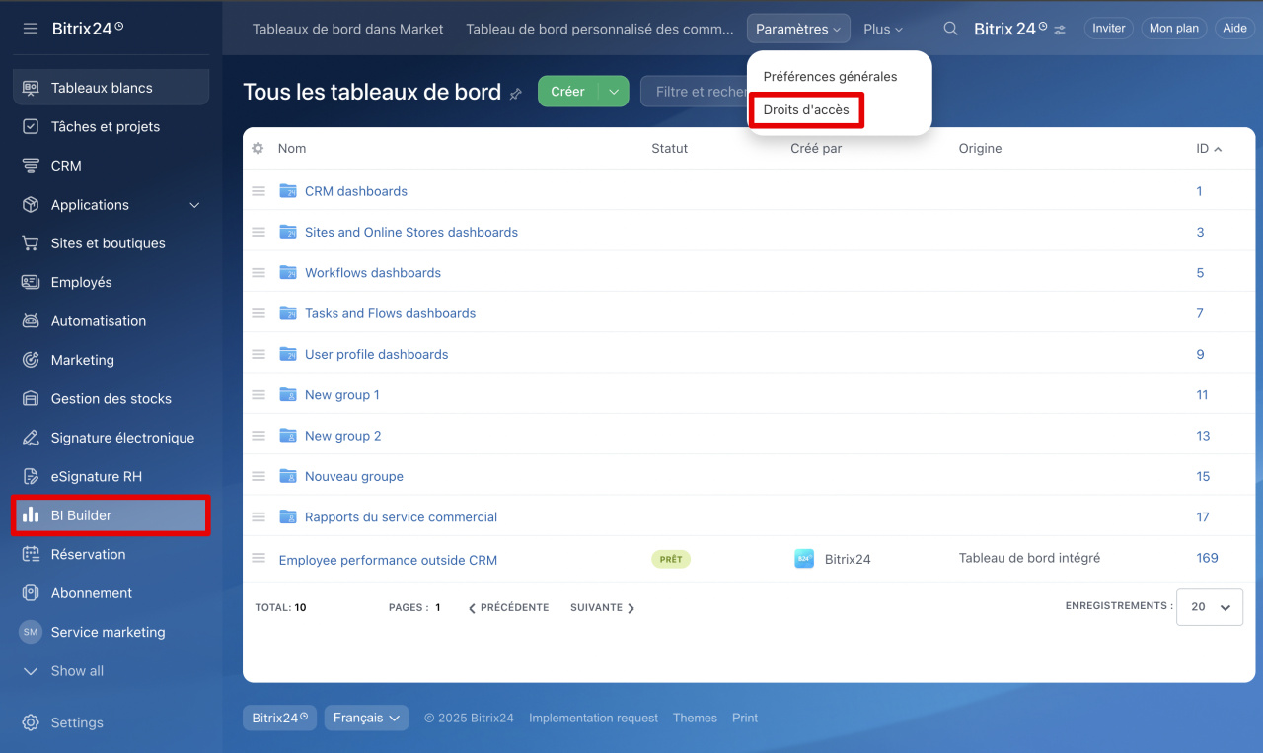
Task: Click the drag handle for Nouveau groupe row
Action: point(259,476)
